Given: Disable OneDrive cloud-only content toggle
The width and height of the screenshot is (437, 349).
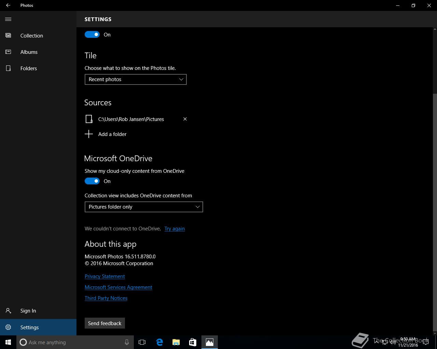Looking at the screenshot, I should coord(92,181).
